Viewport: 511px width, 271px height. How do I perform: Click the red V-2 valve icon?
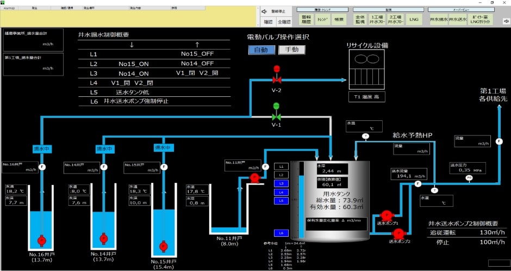click(x=276, y=79)
